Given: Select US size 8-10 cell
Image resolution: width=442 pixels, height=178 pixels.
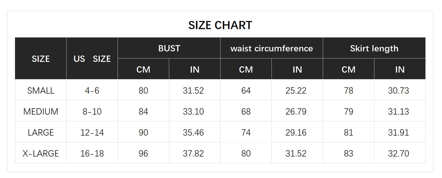Looking at the screenshot, I should [x=92, y=112].
